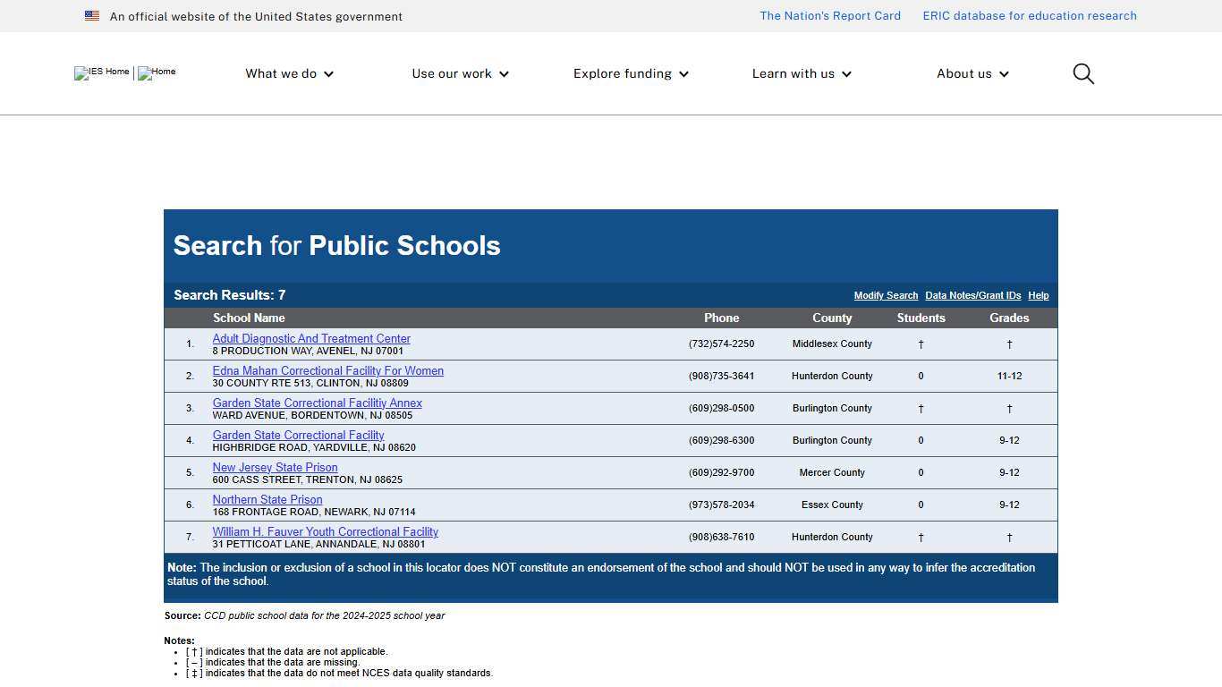Open "Northern State Prison" school page
Image resolution: width=1222 pixels, height=687 pixels.
click(x=267, y=499)
